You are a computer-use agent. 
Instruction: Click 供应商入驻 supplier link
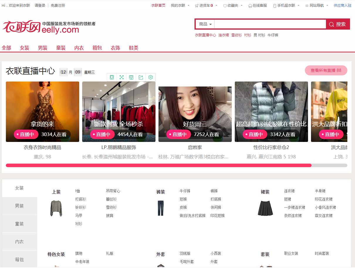point(342,6)
